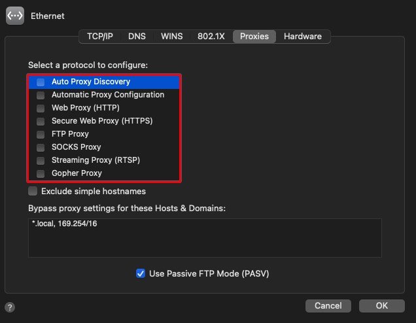Enable the Auto Proxy Discovery checkbox

click(x=41, y=82)
